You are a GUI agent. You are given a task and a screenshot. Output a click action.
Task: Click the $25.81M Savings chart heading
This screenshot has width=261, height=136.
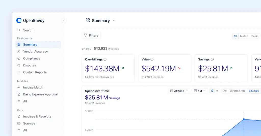coord(102,98)
